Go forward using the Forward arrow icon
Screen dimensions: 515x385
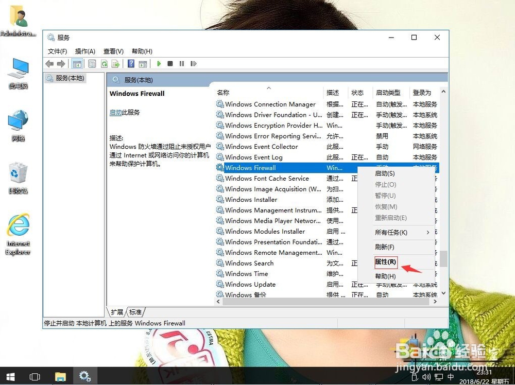pyautogui.click(x=61, y=63)
